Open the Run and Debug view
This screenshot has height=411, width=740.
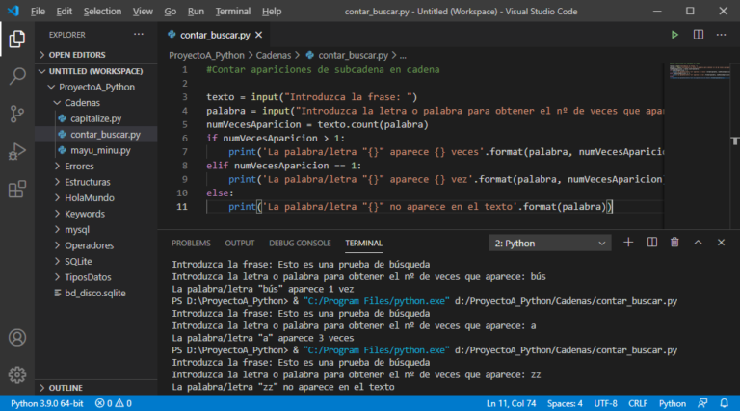(16, 151)
